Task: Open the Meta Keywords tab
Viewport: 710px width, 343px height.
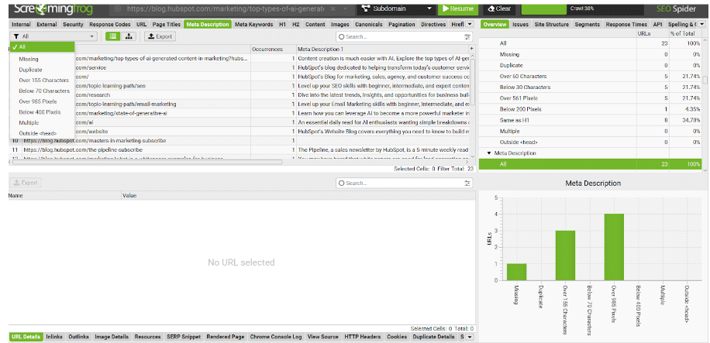Action: coord(254,25)
